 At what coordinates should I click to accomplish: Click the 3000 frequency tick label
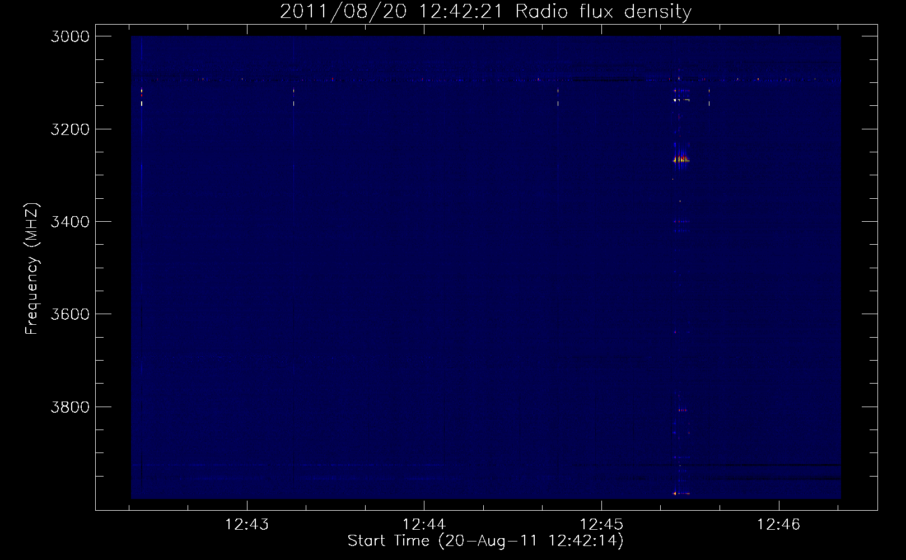tap(70, 36)
